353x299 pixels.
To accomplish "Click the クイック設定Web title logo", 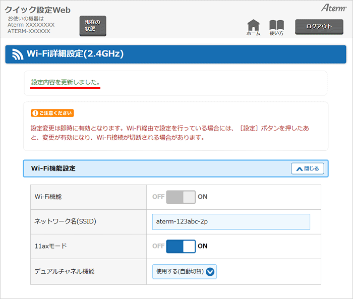I will coord(38,10).
